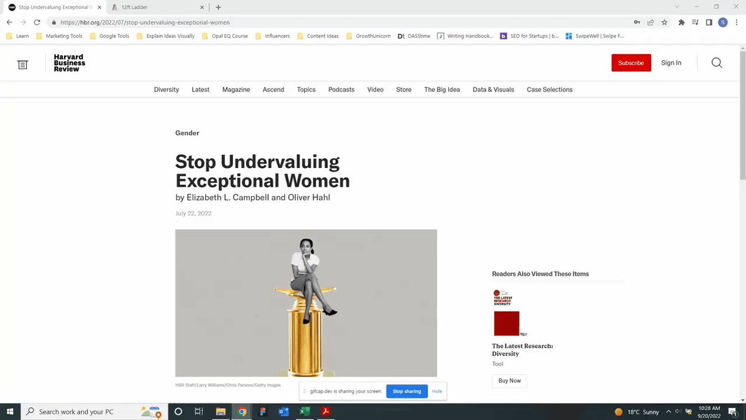This screenshot has width=746, height=420.
Task: Open the Google Tools bookmark folder
Action: coord(109,36)
